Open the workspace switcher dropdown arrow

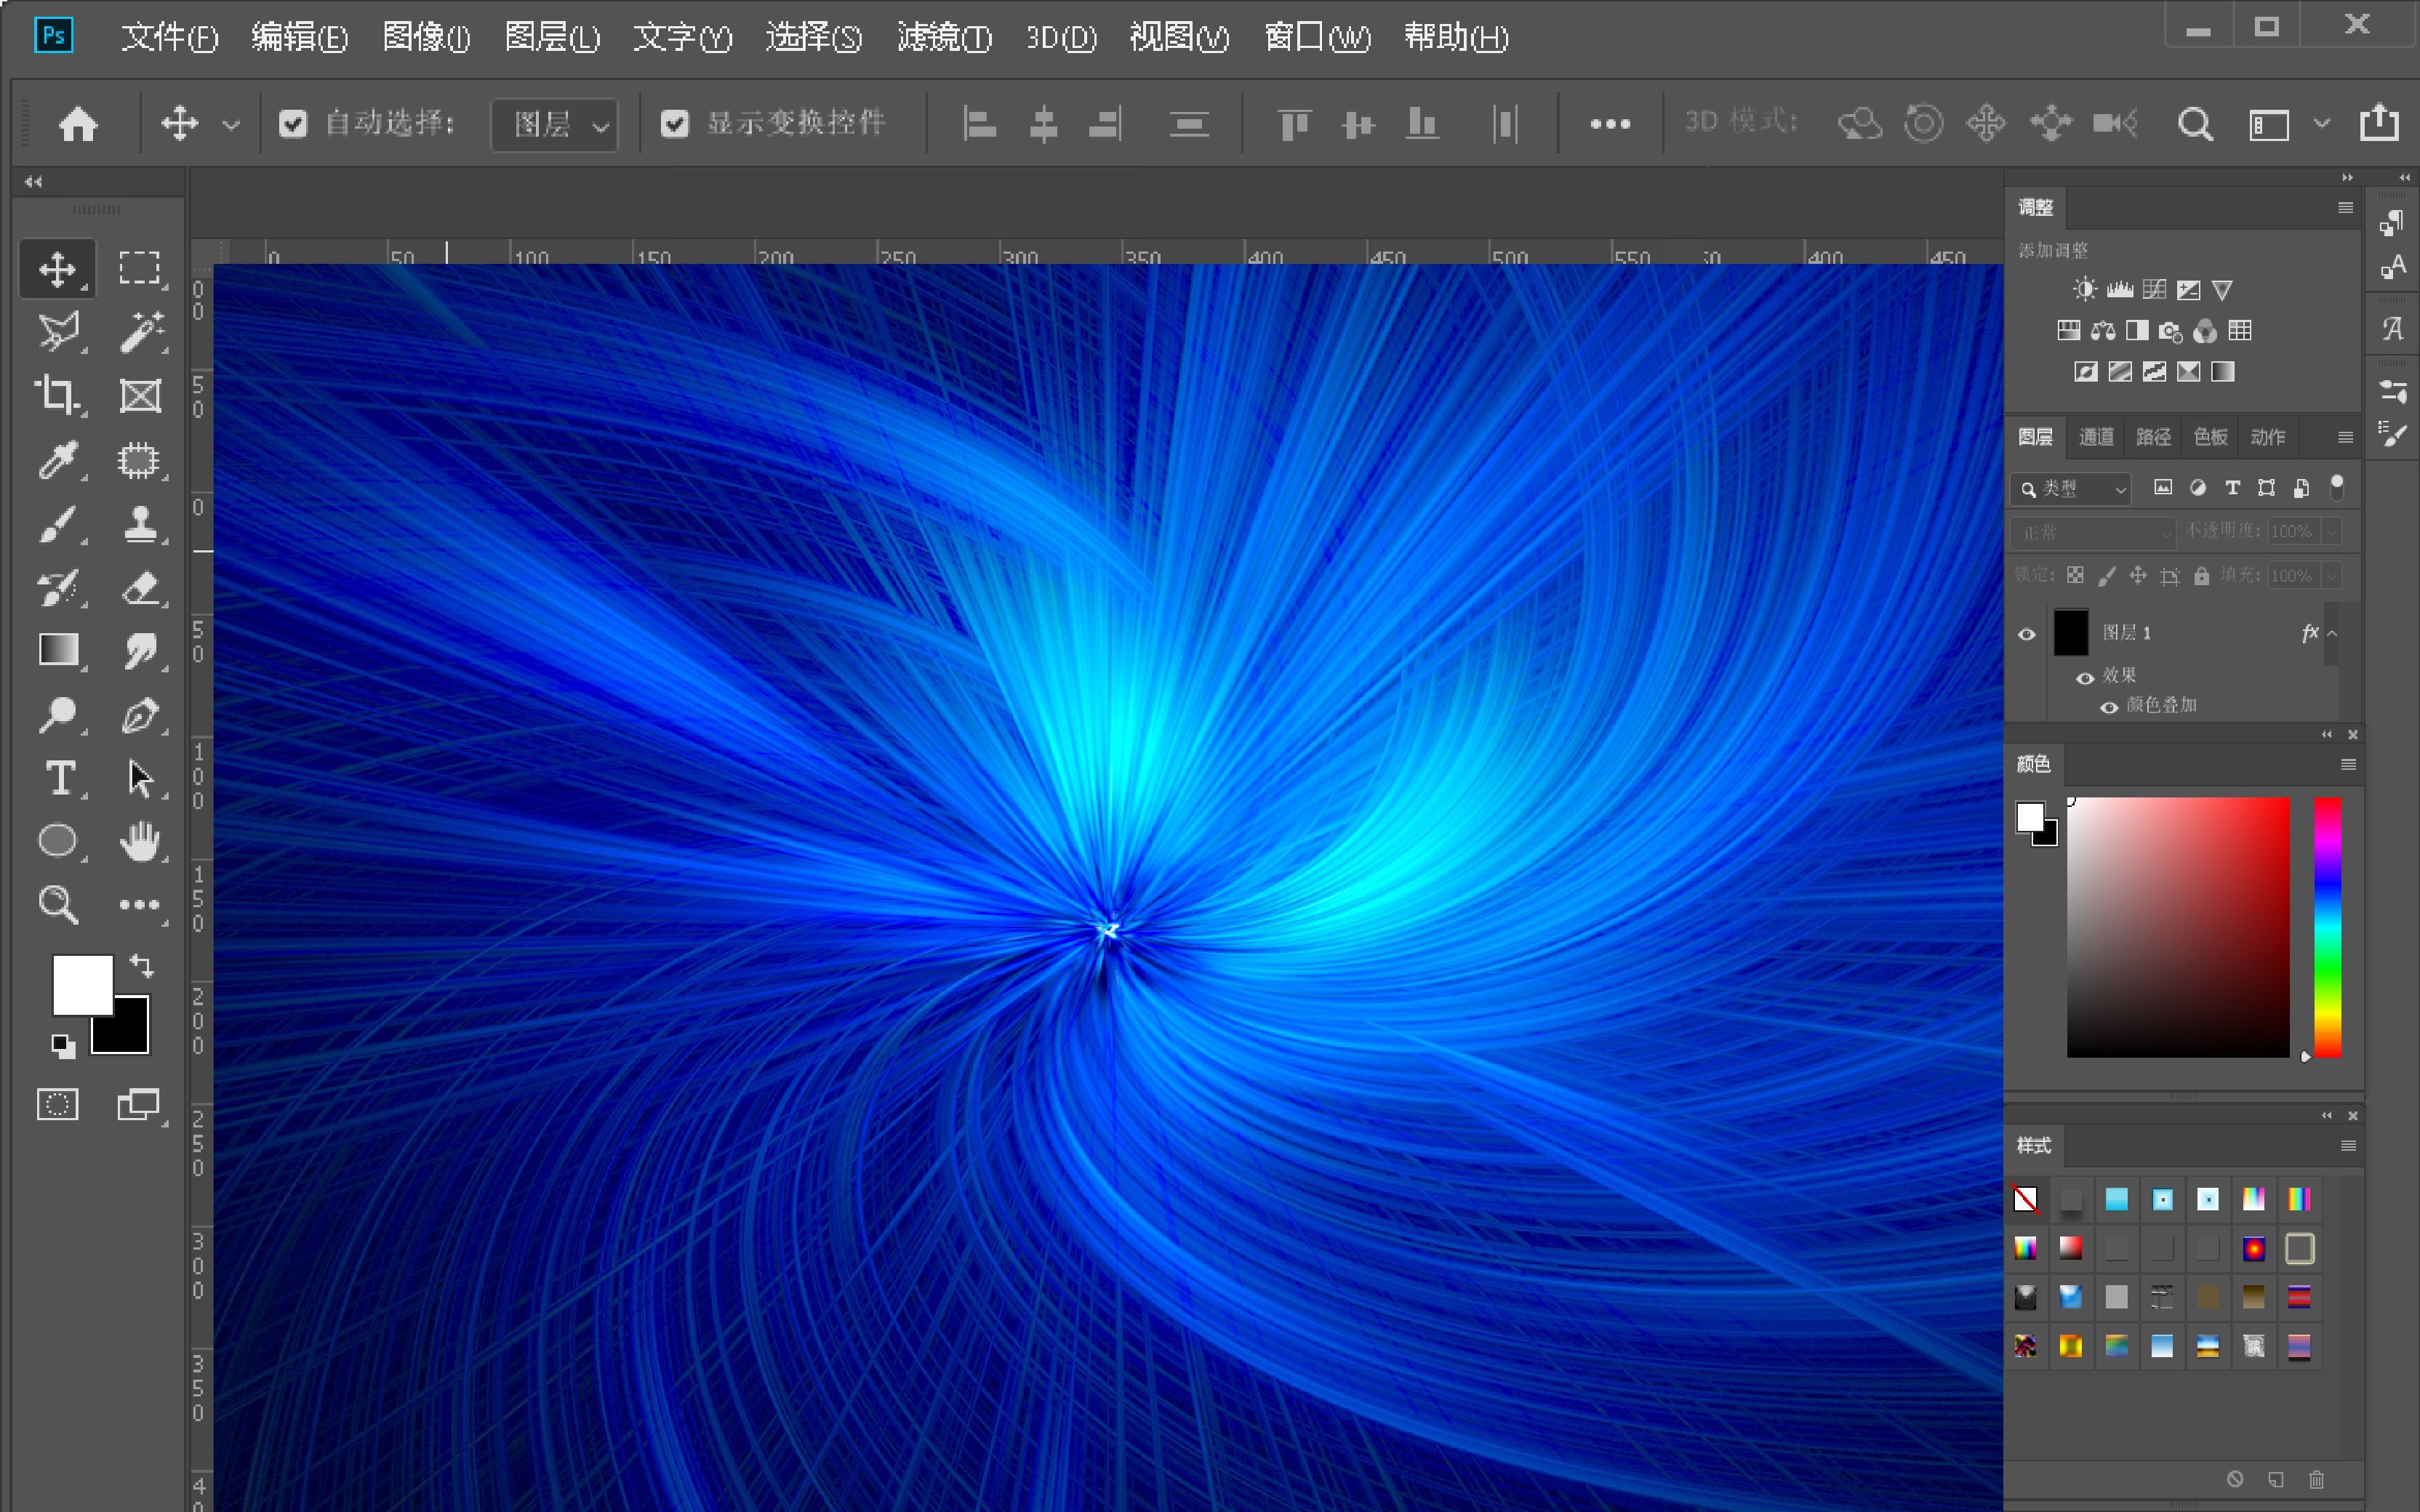pyautogui.click(x=2322, y=124)
